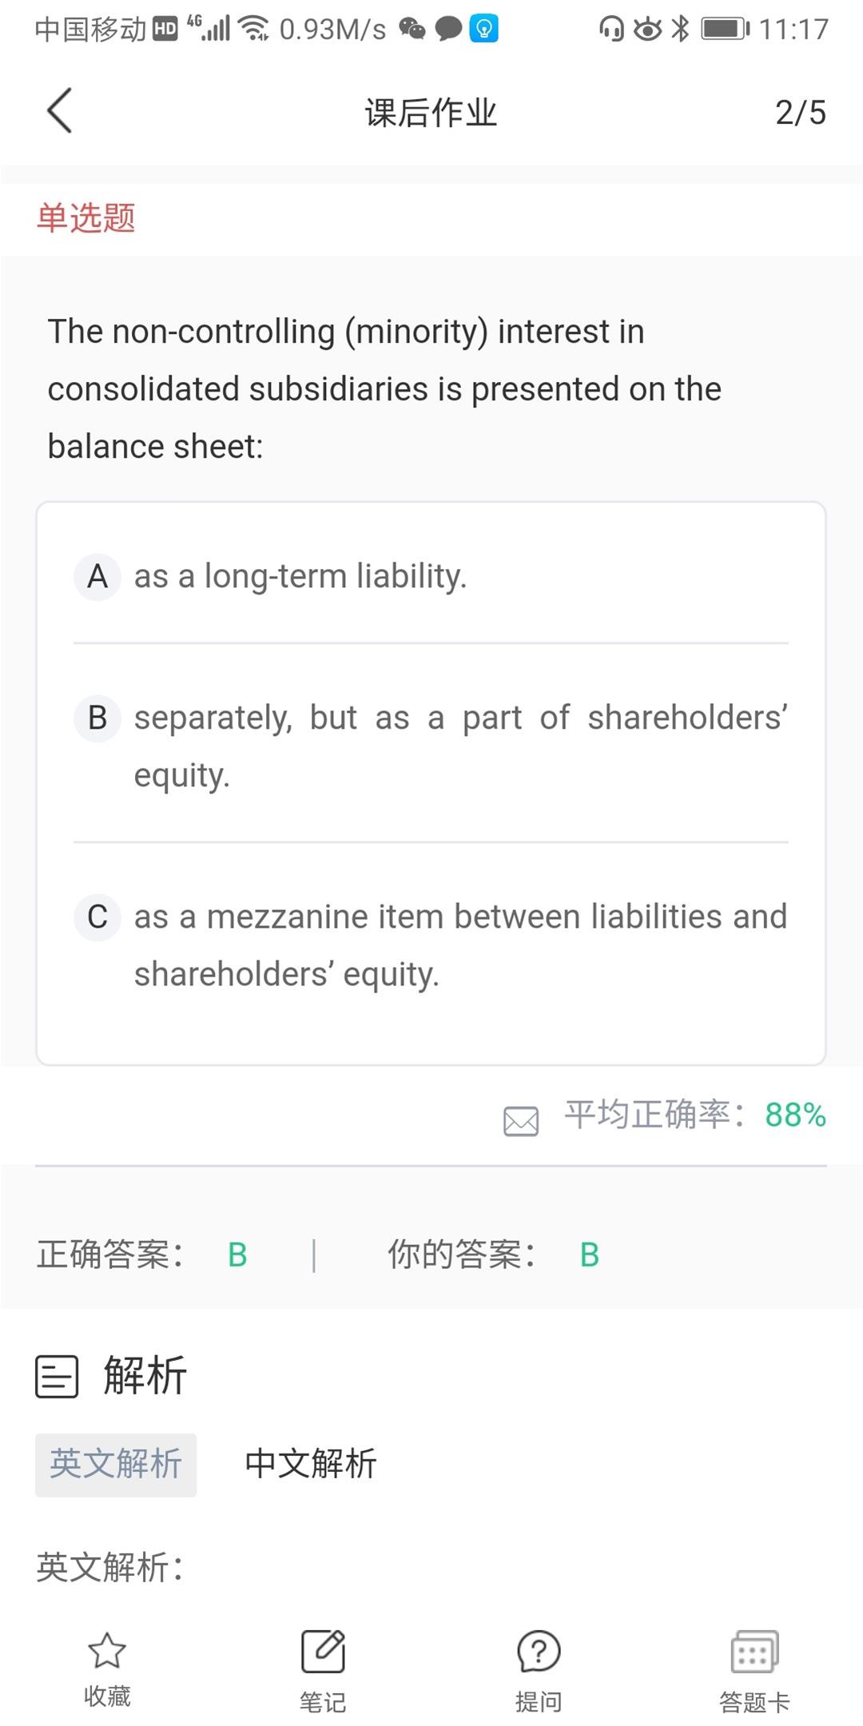Tap the analysis document icon
Viewport: 863px width, 1726px height.
[x=57, y=1376]
